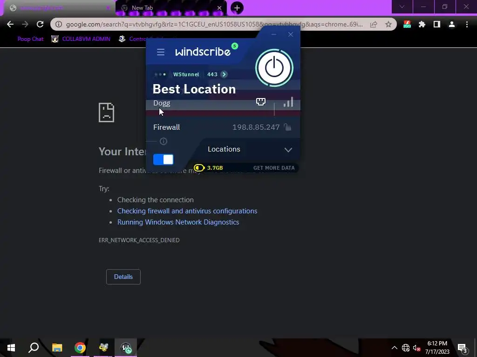Toggle the Windscribe Firewall switch
The image size is (477, 357).
pos(164,159)
